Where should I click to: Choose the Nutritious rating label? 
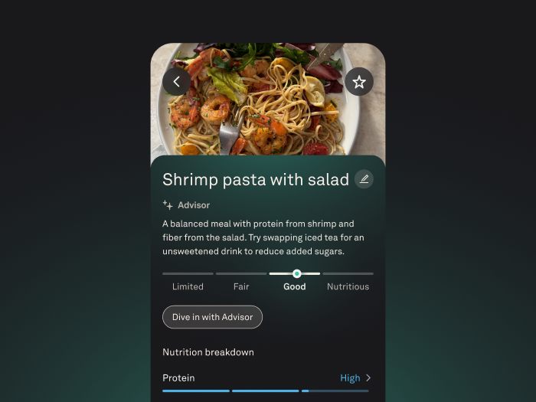tap(348, 286)
